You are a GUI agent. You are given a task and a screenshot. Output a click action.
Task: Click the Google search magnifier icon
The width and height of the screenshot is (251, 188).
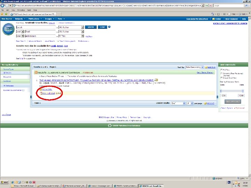246,6
